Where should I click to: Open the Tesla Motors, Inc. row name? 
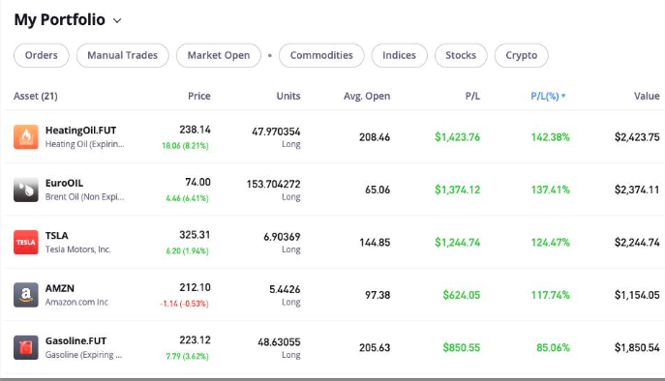coord(78,249)
